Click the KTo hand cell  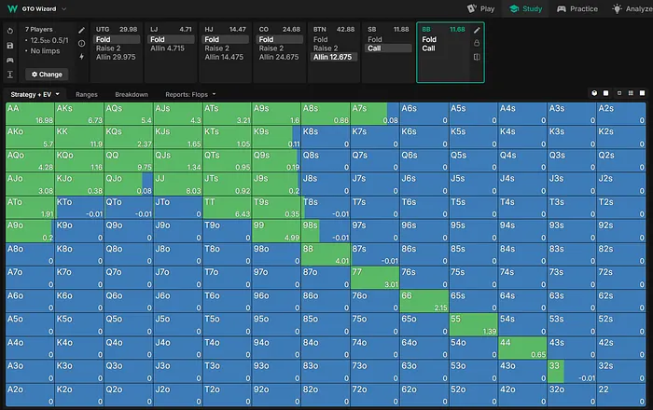pos(79,208)
